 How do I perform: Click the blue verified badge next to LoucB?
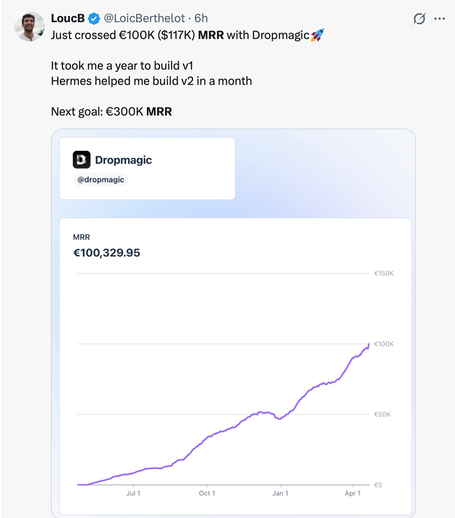(93, 18)
